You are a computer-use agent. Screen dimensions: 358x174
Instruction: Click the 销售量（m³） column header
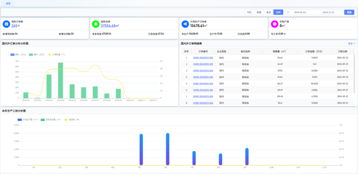tap(280, 51)
